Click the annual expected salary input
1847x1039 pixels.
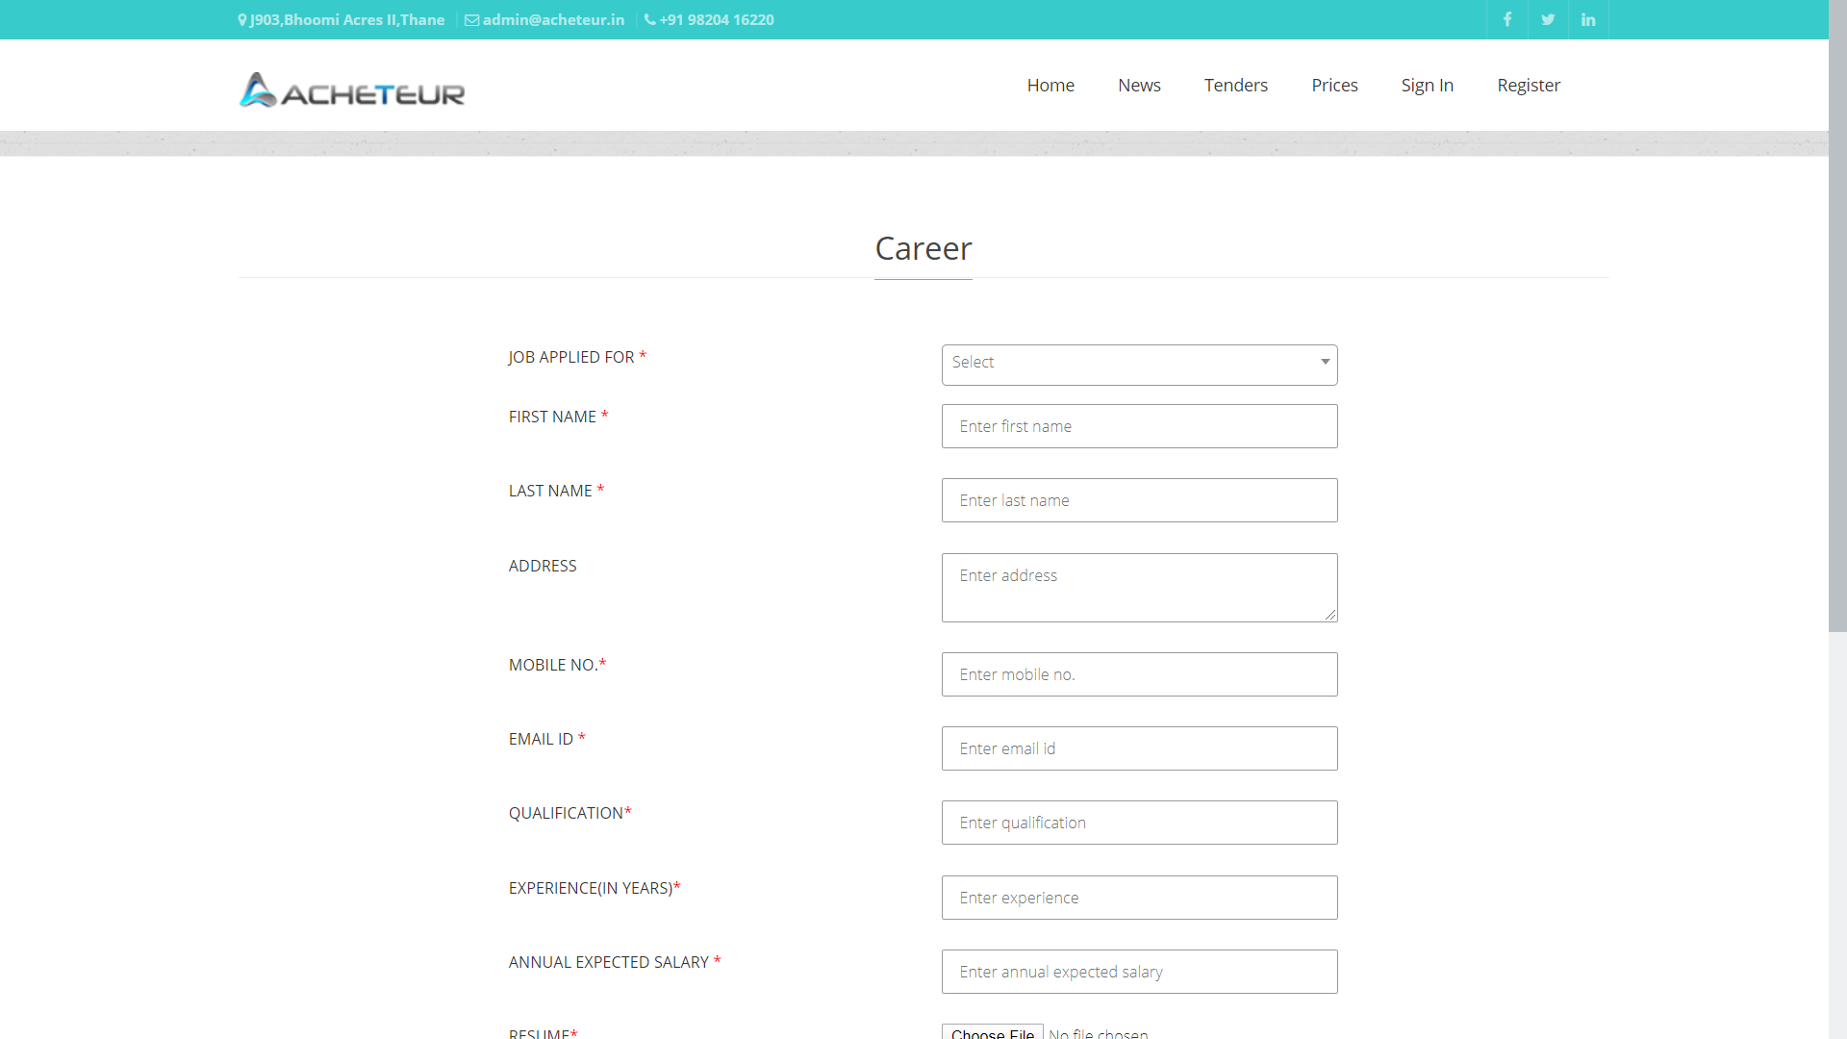click(x=1139, y=972)
